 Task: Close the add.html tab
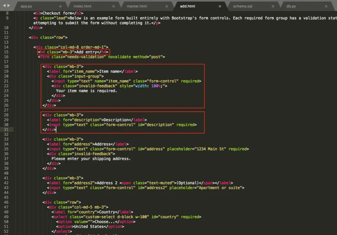point(220,7)
